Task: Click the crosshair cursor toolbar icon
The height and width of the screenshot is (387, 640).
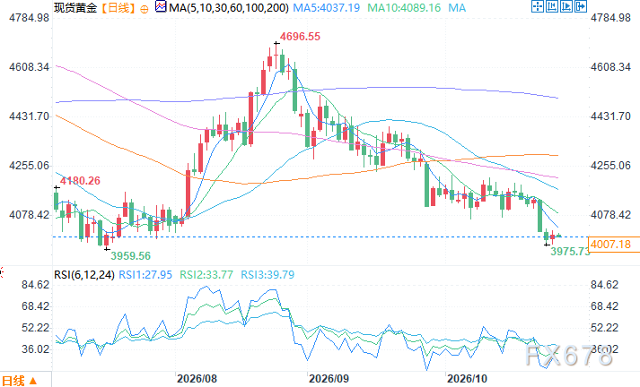Action: [x=538, y=6]
